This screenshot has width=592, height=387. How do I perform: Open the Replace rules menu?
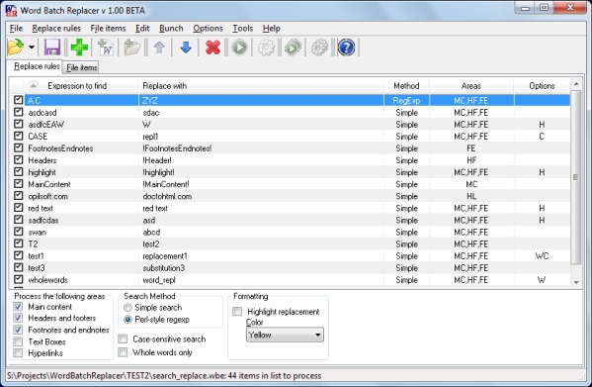tap(56, 29)
